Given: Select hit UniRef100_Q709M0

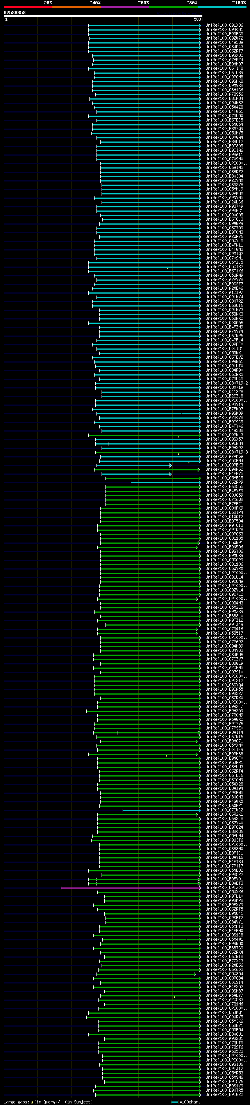Looking at the screenshot, I should [x=224, y=159].
